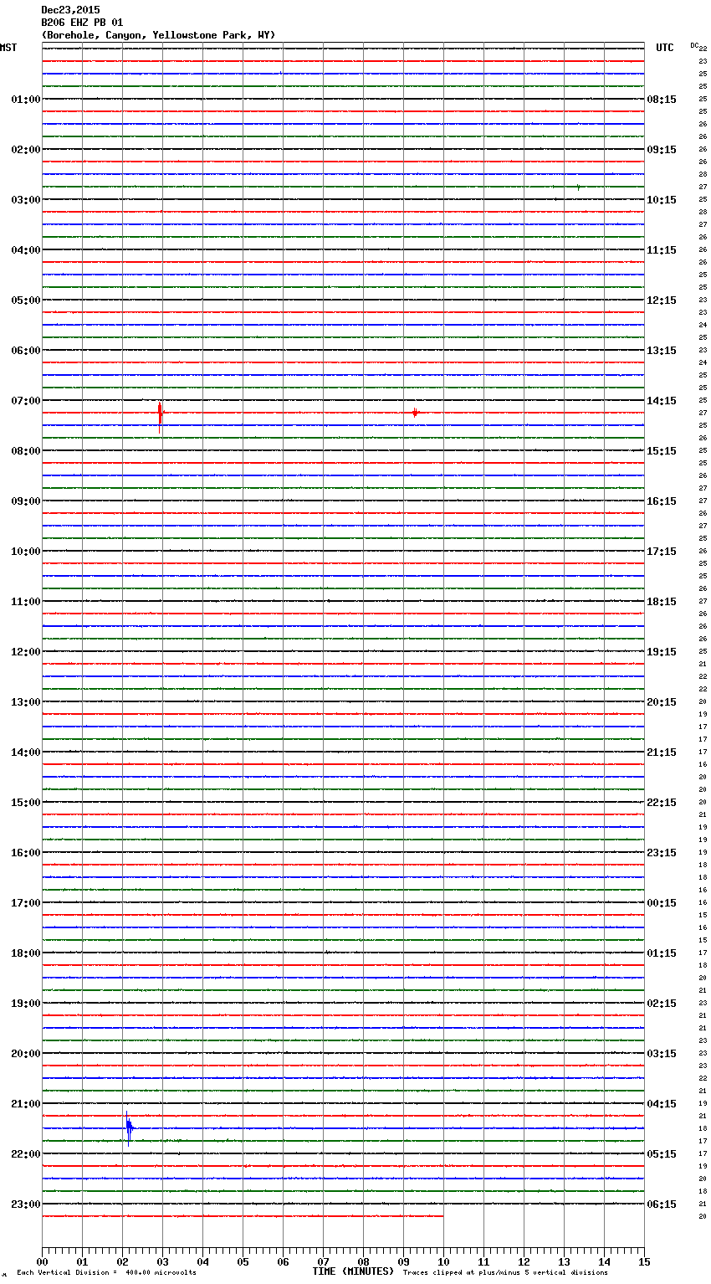Click minute axis label 10

coord(443,1261)
